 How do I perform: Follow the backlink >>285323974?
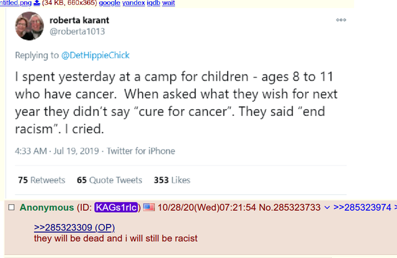363,207
